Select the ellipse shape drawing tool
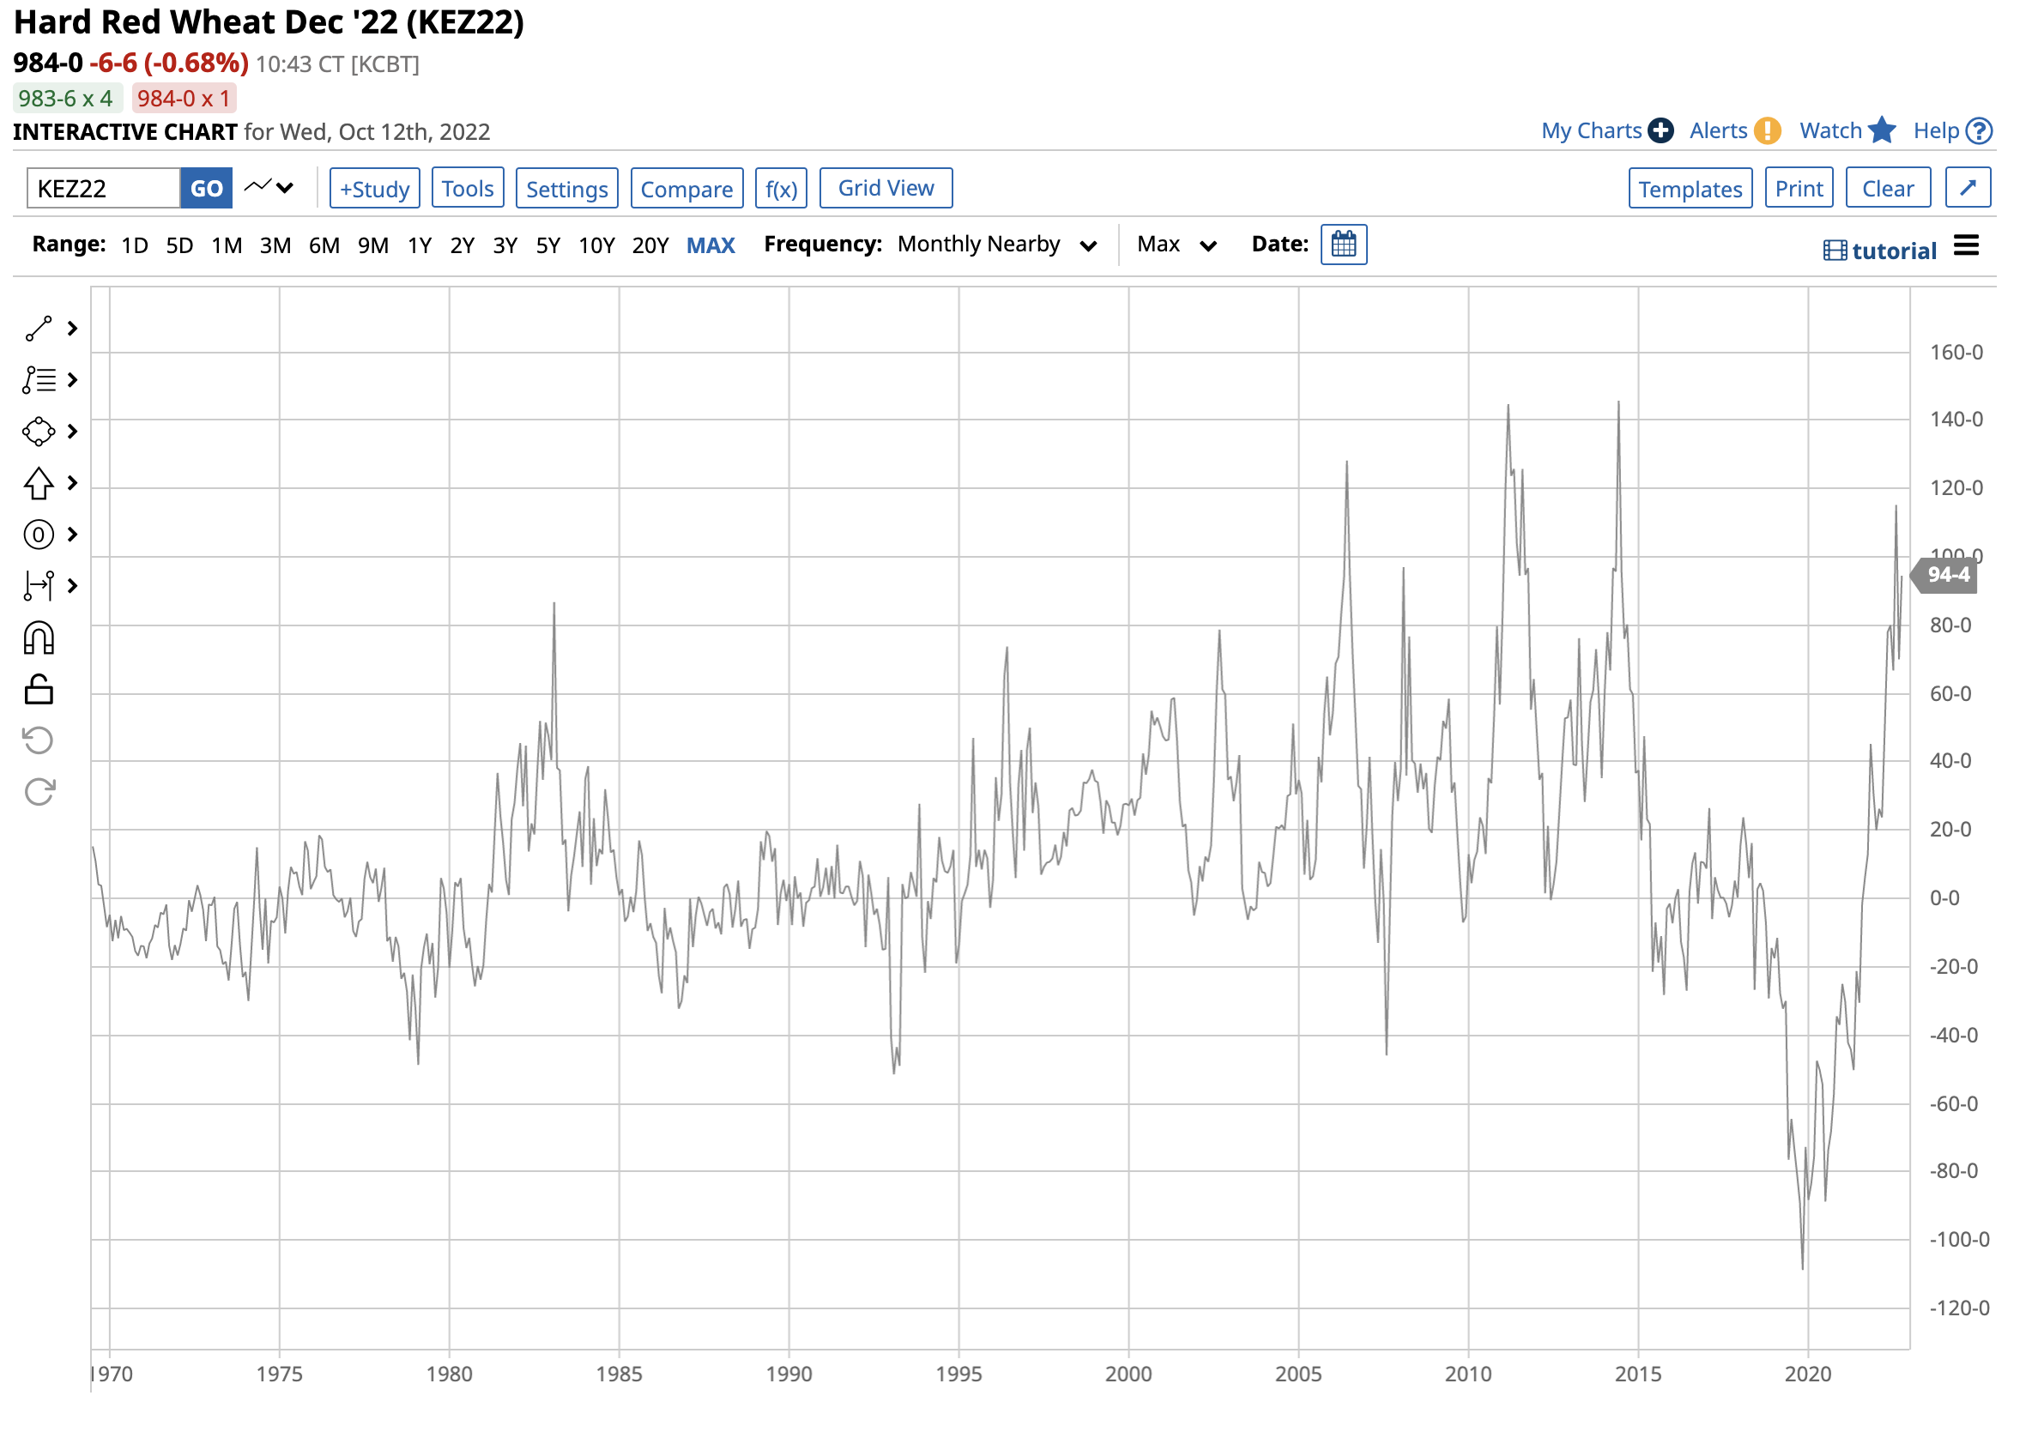The height and width of the screenshot is (1450, 2032). tap(38, 432)
